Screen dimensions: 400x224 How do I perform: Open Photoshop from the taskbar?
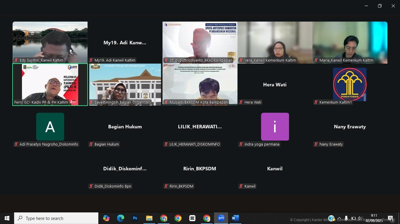click(135, 218)
